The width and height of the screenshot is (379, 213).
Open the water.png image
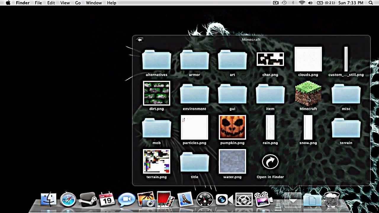point(232,161)
